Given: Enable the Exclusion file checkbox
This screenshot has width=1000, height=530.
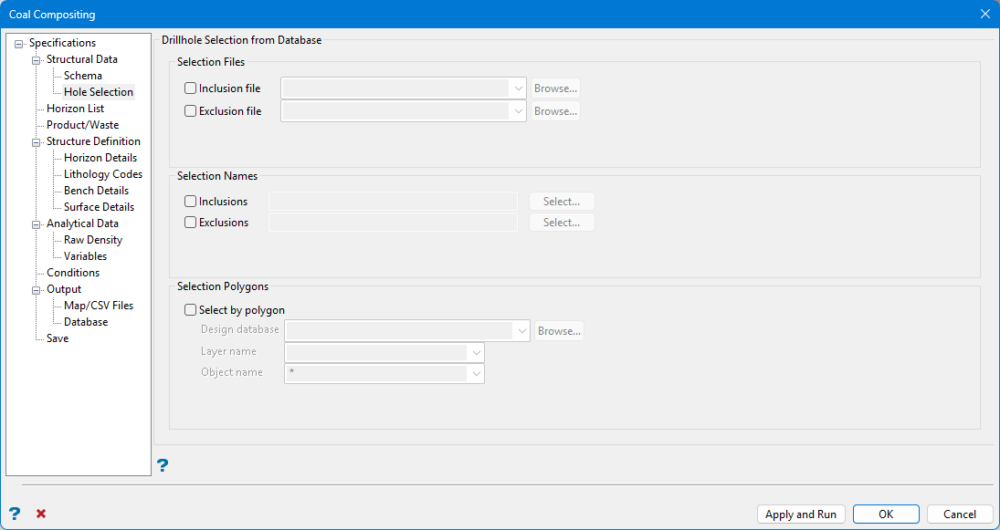Looking at the screenshot, I should 191,111.
